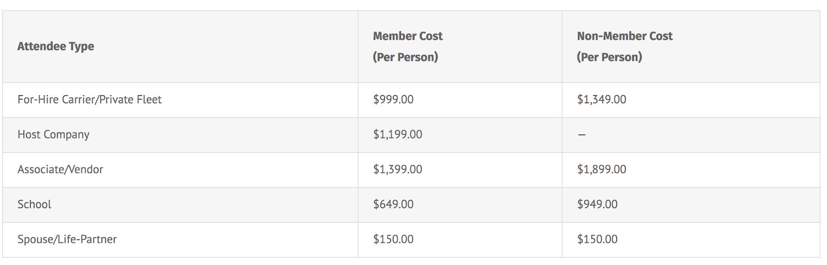Click the dash in Host Company's non-member cell
This screenshot has height=265, width=827.
pos(581,135)
